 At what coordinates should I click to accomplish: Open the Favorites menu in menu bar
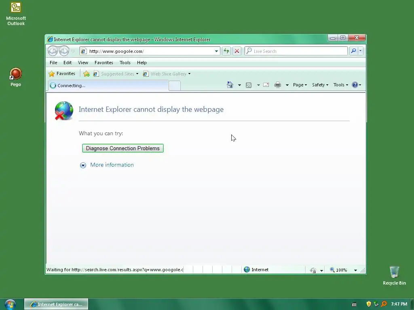click(x=104, y=63)
